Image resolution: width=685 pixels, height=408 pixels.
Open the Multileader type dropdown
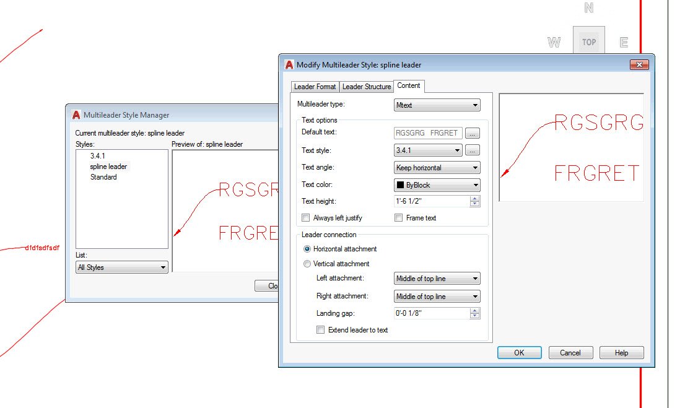pyautogui.click(x=437, y=105)
